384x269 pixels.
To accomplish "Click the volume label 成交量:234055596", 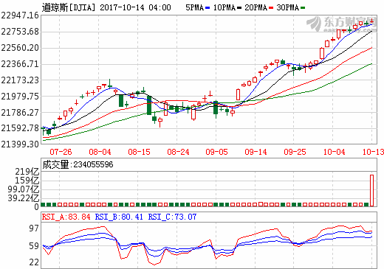I will point(78,164).
